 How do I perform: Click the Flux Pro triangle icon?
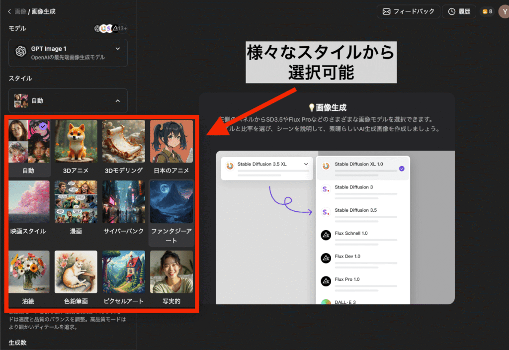pos(326,281)
